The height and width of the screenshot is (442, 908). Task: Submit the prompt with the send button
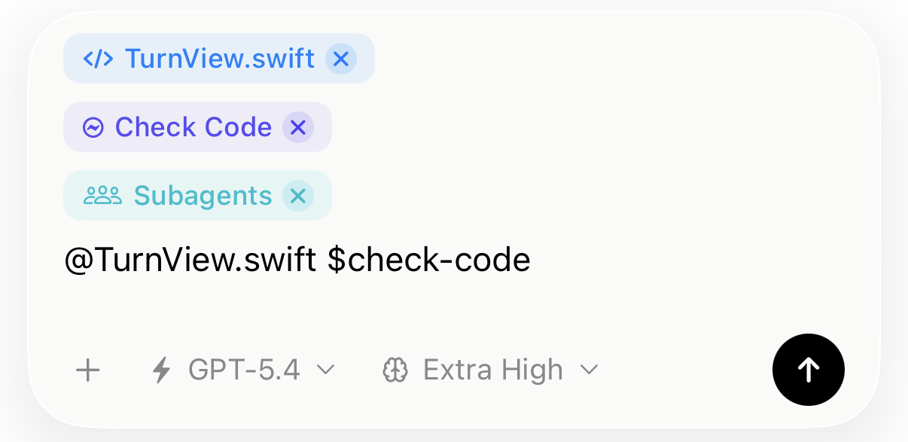point(809,370)
